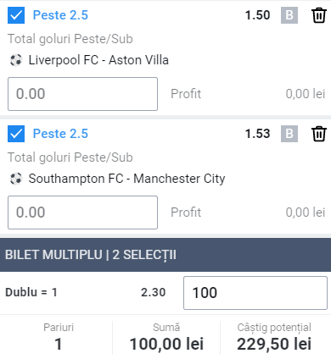The width and height of the screenshot is (331, 359).
Task: Select the Southampton FC - Manchester City match name
Action: coord(126,179)
